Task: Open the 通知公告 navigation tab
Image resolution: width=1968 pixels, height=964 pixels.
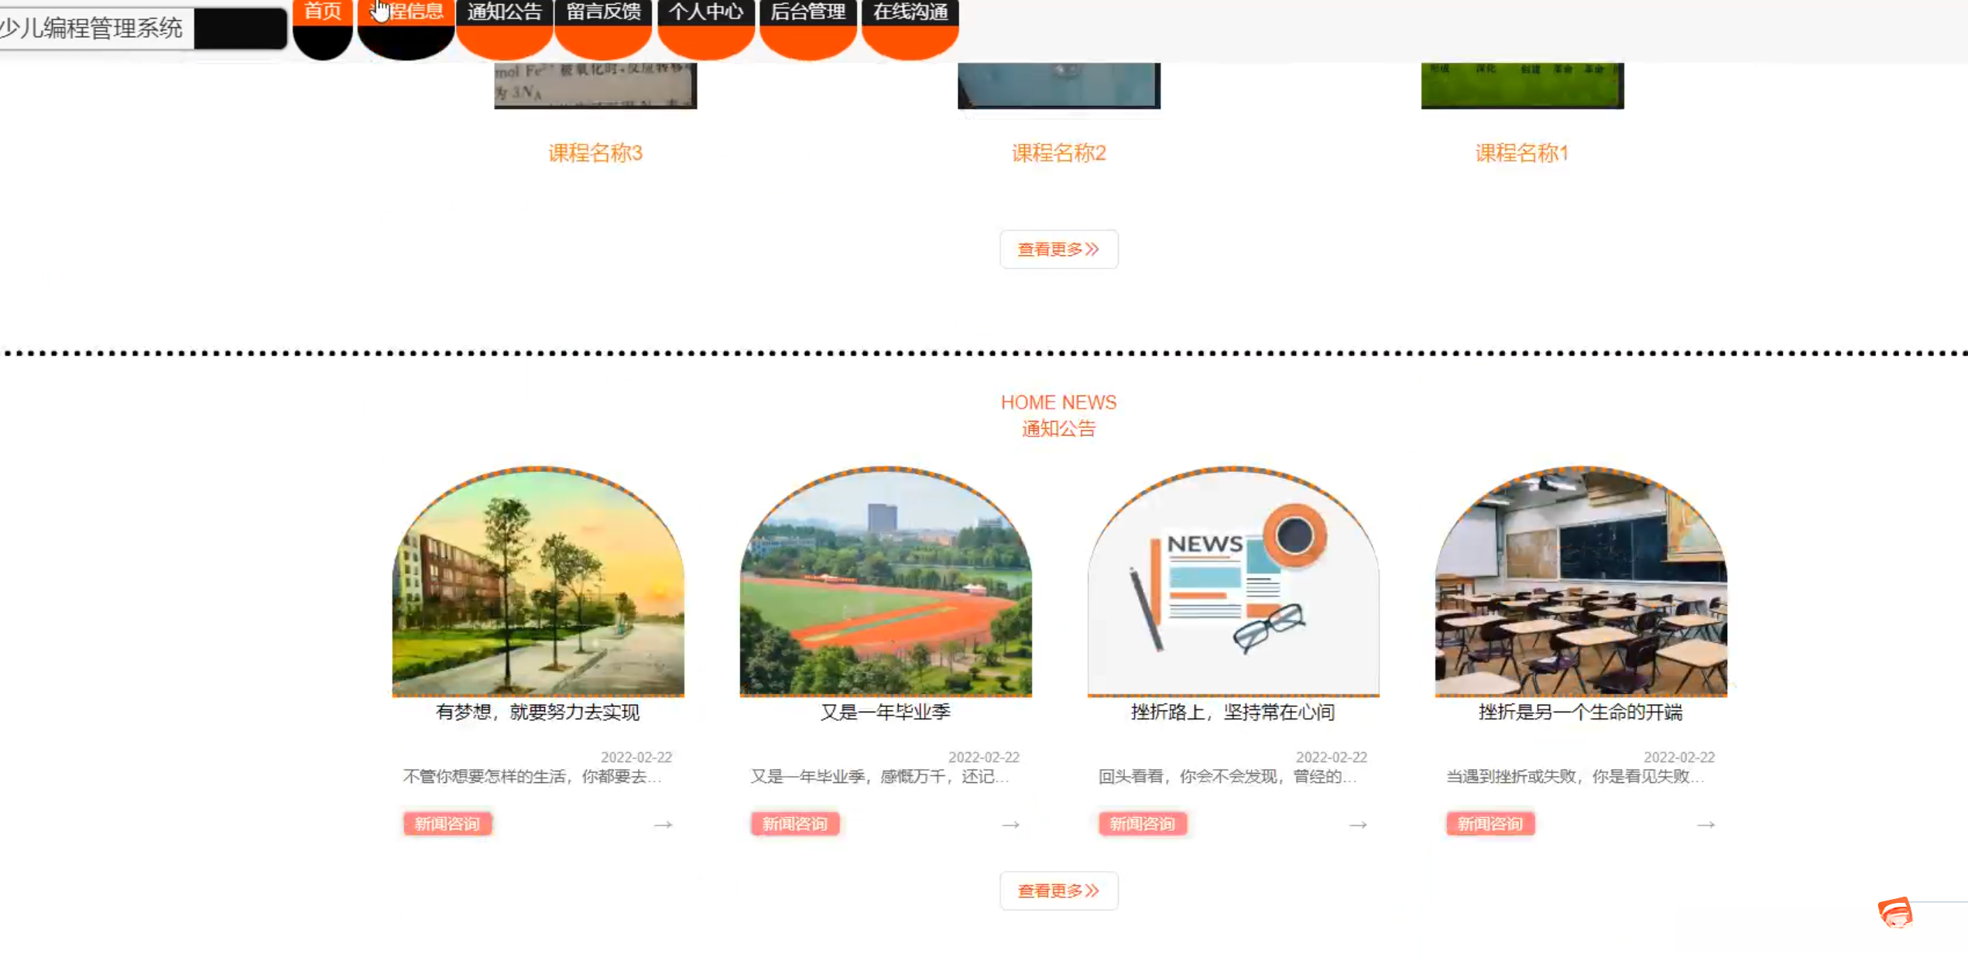Action: pyautogui.click(x=504, y=12)
